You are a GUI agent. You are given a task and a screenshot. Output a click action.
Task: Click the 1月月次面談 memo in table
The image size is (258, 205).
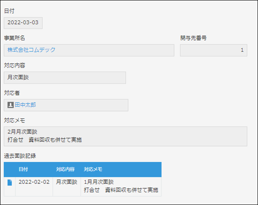[x=99, y=182]
